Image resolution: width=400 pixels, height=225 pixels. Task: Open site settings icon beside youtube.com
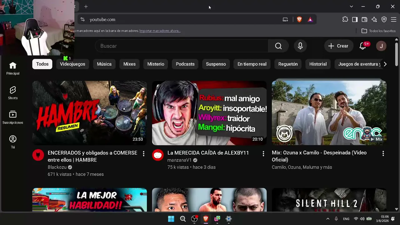point(82,19)
